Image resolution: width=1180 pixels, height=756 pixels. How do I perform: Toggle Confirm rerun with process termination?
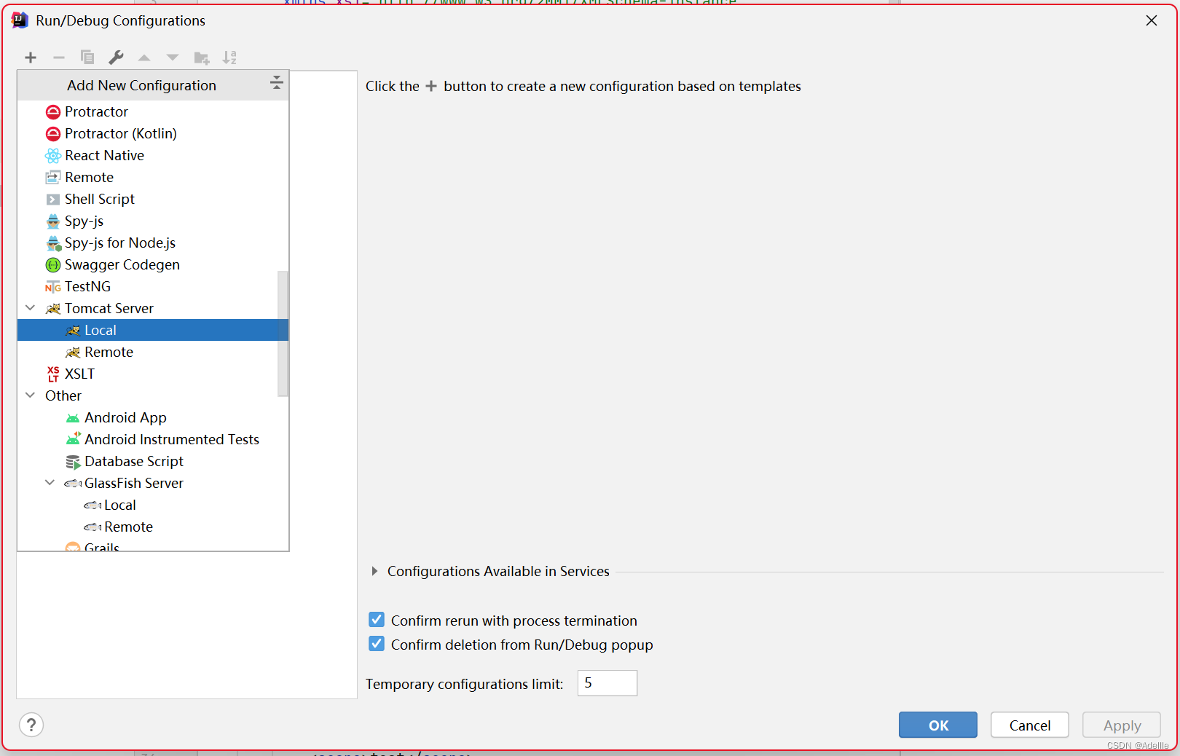point(377,620)
